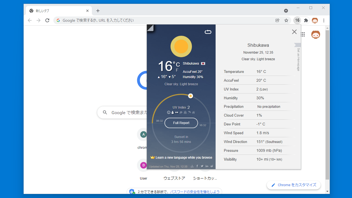Click the Japan flag next to Shibukawa
Image resolution: width=352 pixels, height=198 pixels.
pyautogui.click(x=203, y=64)
